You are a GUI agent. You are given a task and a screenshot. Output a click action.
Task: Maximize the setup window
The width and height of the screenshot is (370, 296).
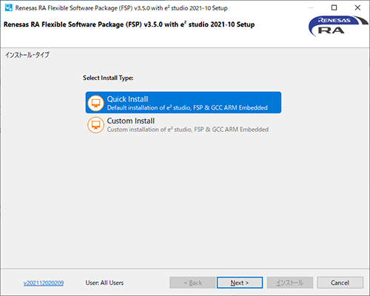pos(334,7)
